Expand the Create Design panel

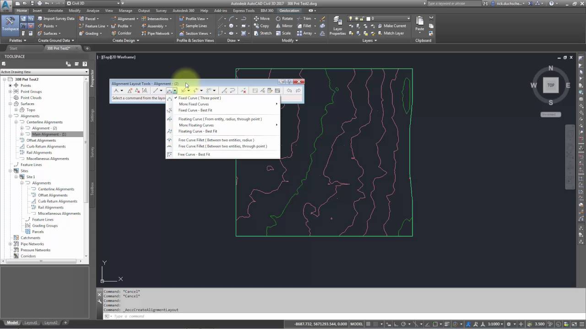click(125, 40)
